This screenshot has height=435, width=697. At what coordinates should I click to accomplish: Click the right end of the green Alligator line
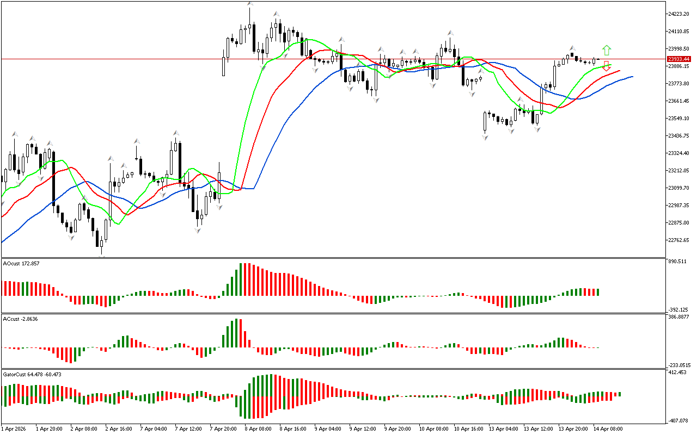coord(610,65)
